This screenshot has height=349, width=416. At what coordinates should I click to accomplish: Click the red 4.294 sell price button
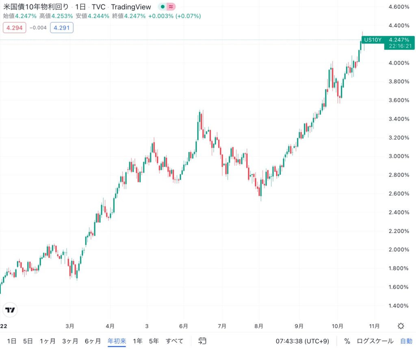point(14,28)
